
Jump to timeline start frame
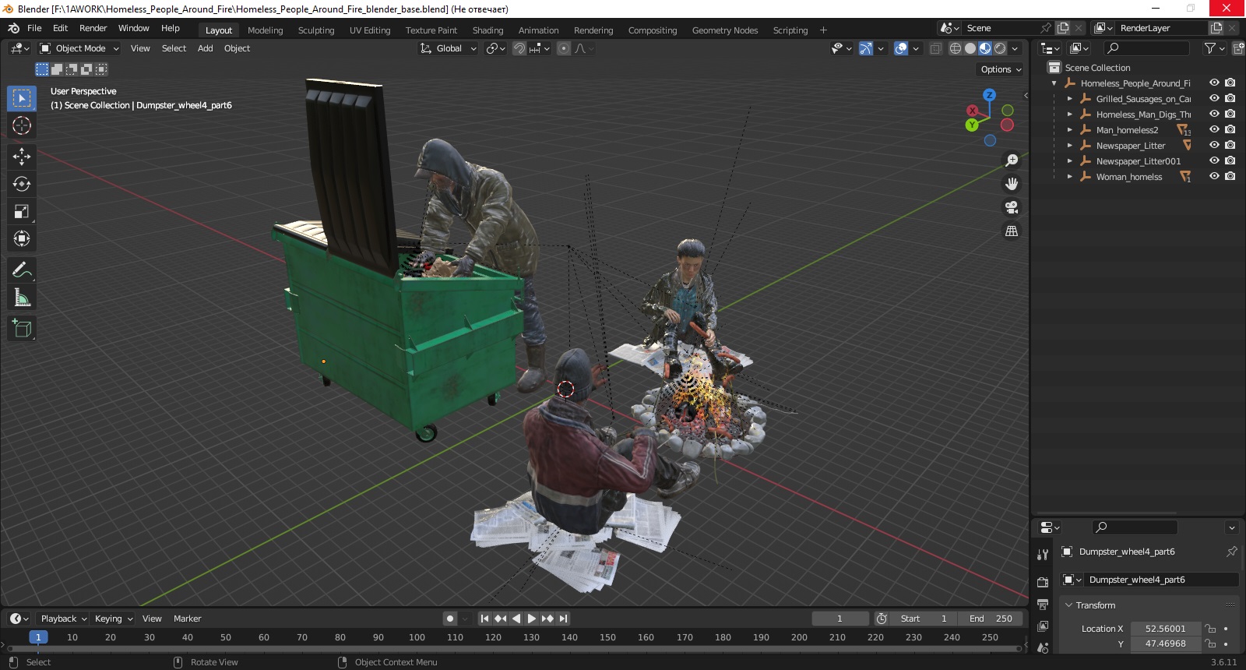coord(484,619)
